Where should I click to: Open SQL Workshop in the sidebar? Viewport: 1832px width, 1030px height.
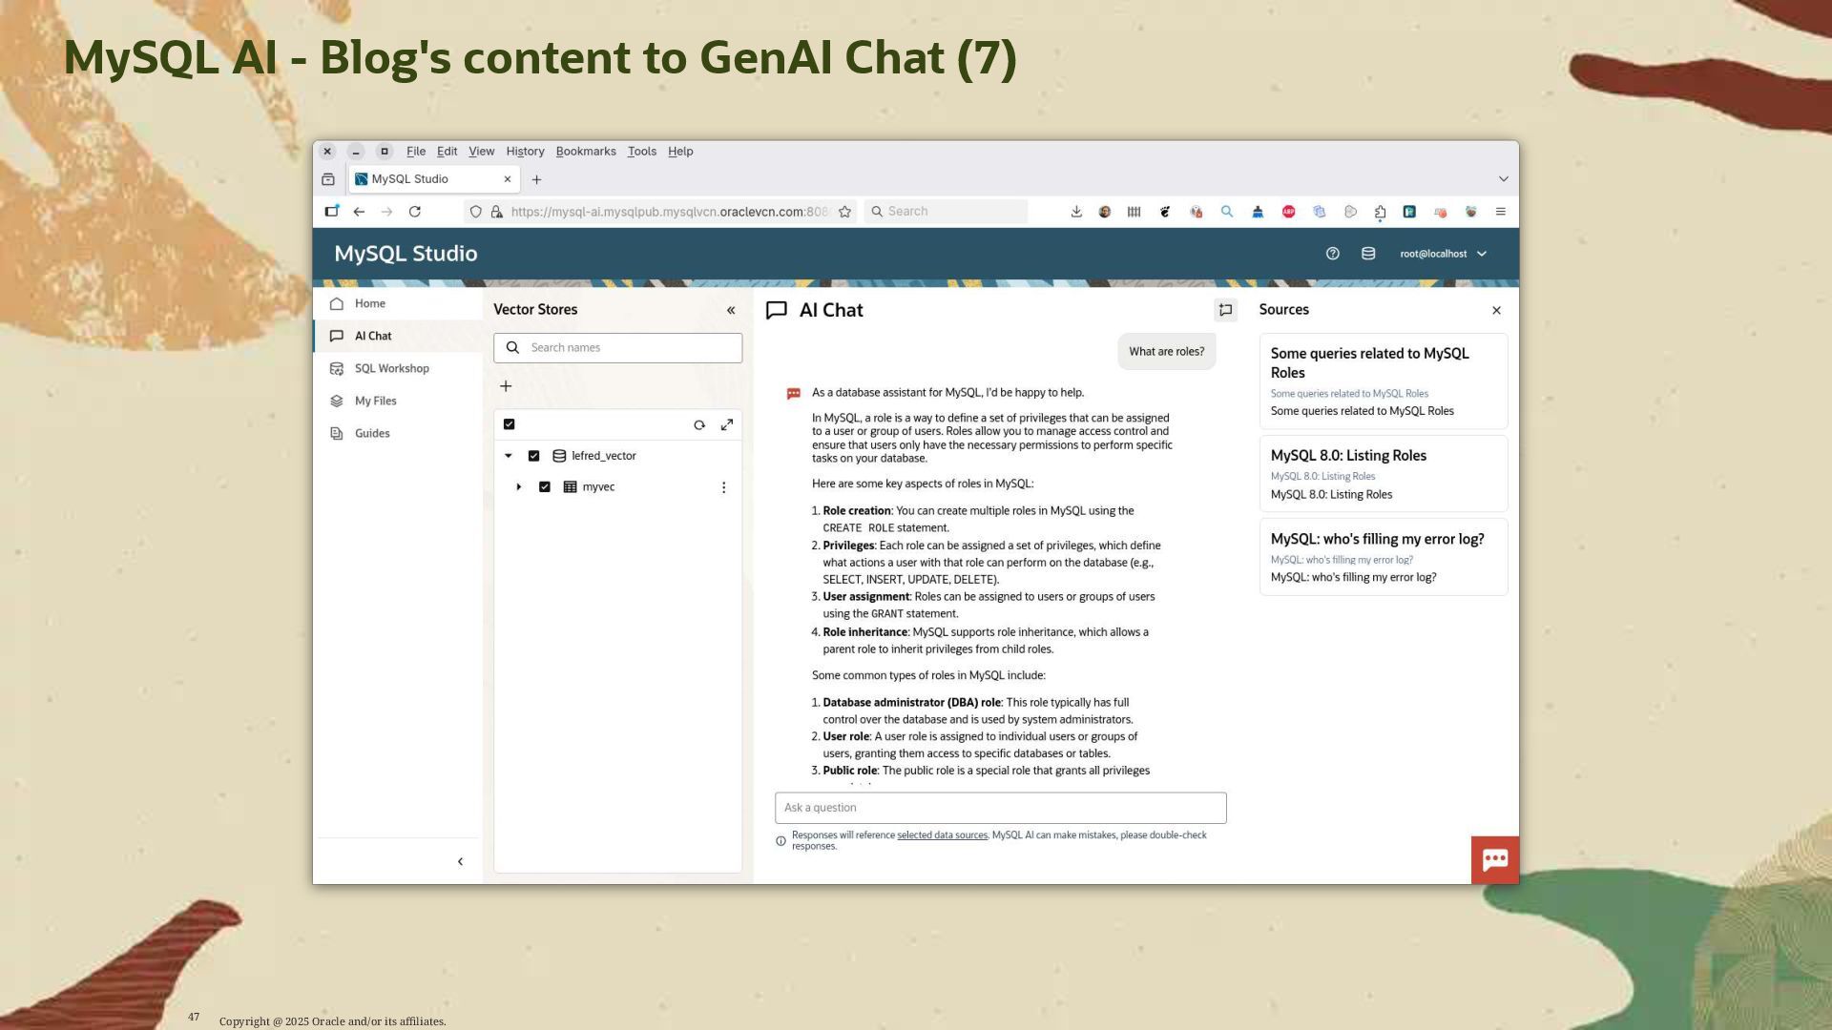[391, 369]
